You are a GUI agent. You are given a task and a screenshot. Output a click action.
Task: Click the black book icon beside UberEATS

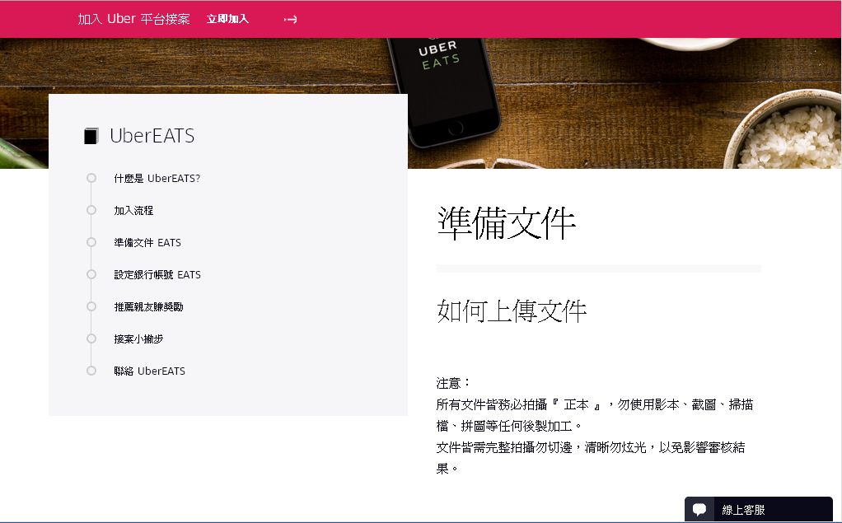(91, 136)
